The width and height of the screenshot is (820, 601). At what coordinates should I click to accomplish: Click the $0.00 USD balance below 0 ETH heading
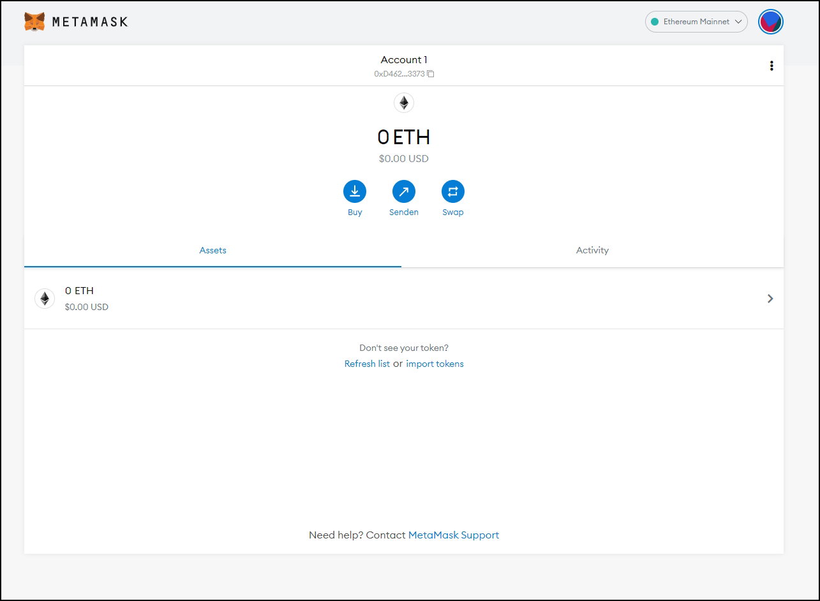404,159
